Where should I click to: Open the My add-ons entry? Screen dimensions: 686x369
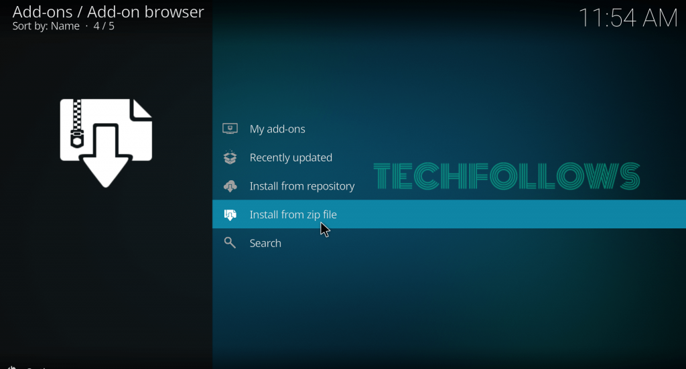tap(449, 129)
